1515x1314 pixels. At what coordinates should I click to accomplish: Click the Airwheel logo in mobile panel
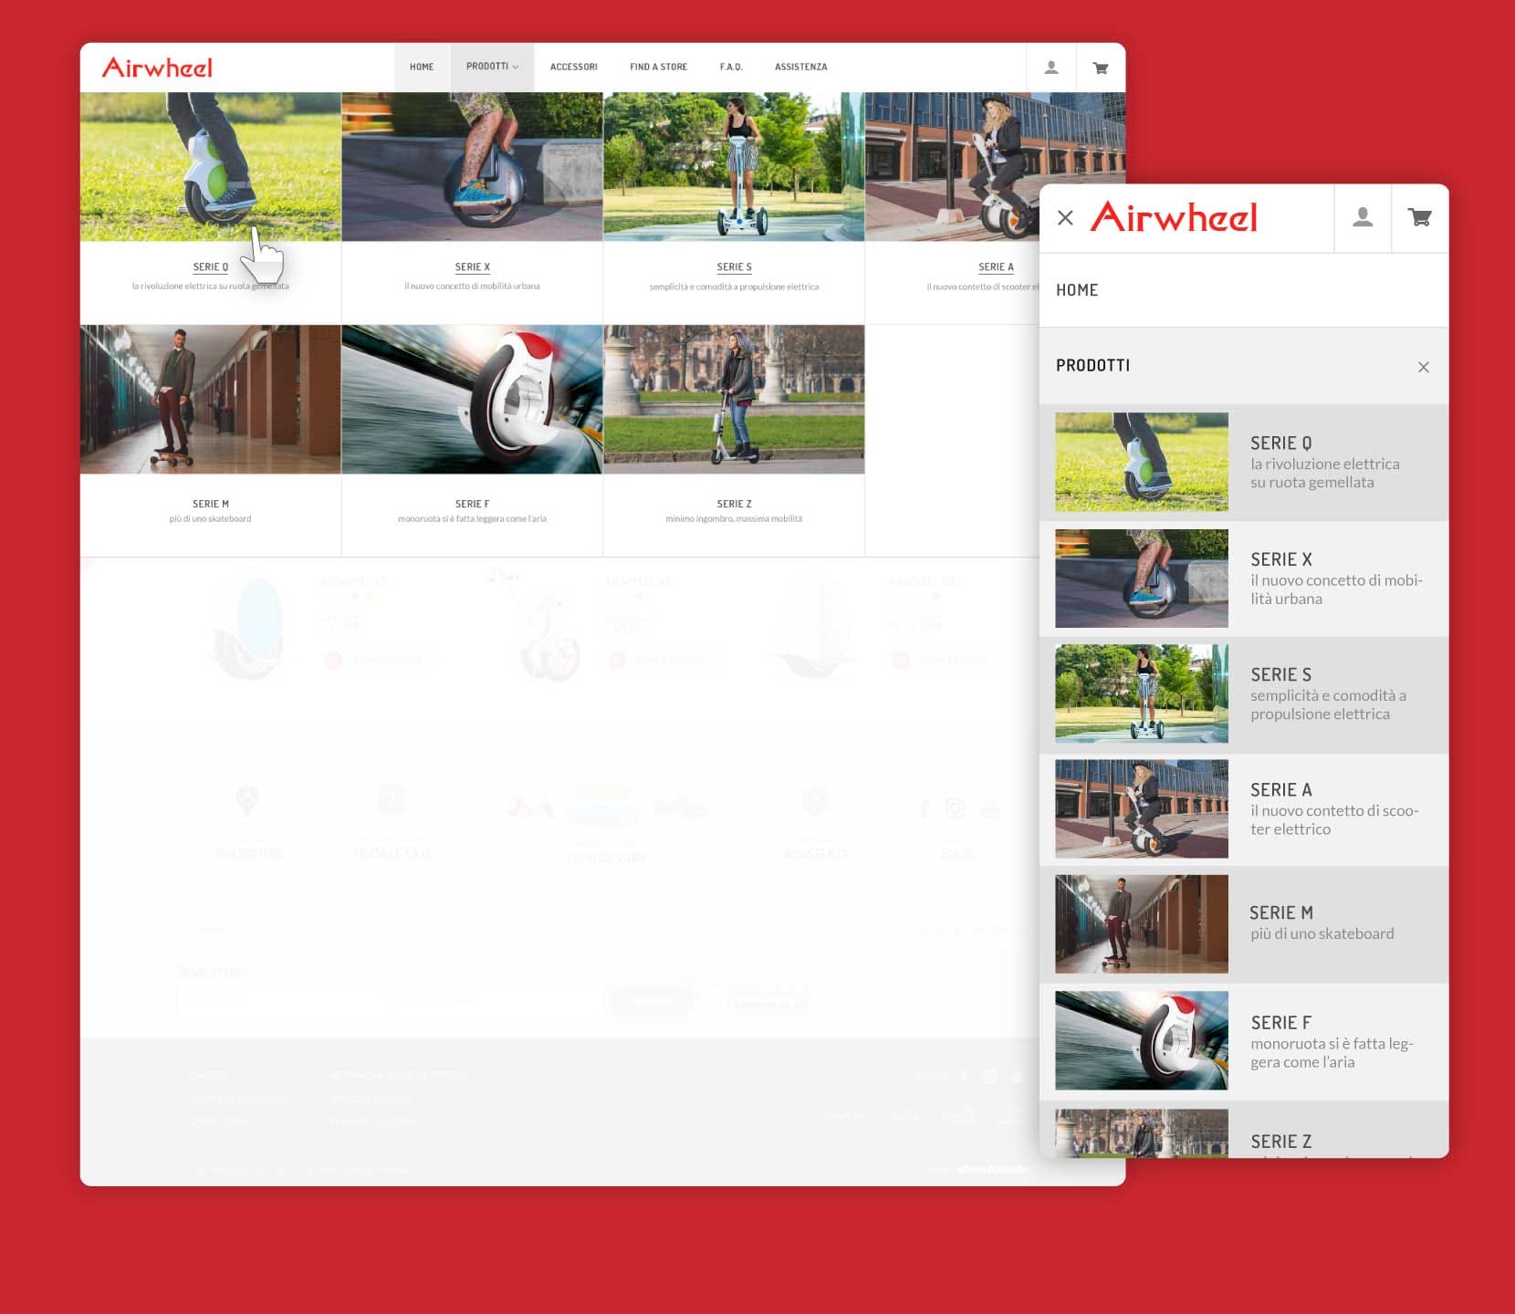(1174, 217)
